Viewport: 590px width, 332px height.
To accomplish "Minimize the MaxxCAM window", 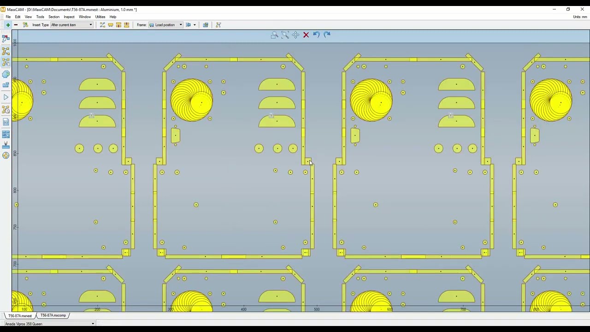I will 554,9.
